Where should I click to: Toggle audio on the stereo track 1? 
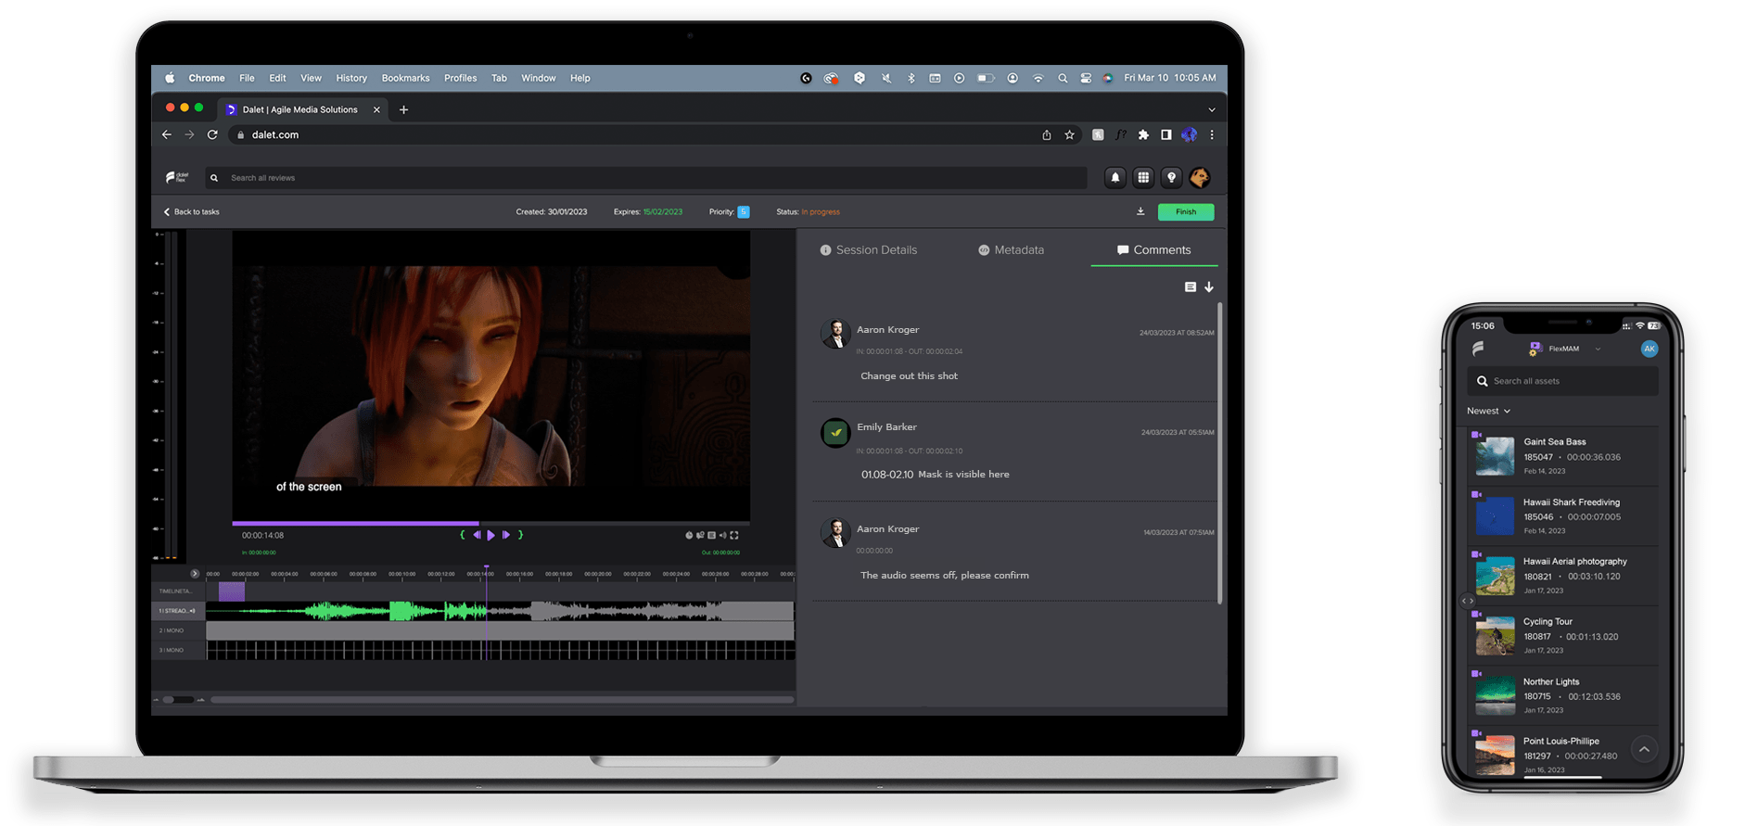(x=193, y=611)
